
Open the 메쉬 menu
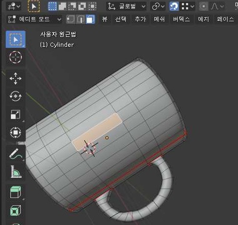[159, 19]
